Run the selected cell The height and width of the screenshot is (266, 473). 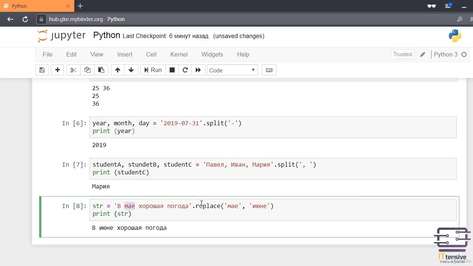point(153,70)
